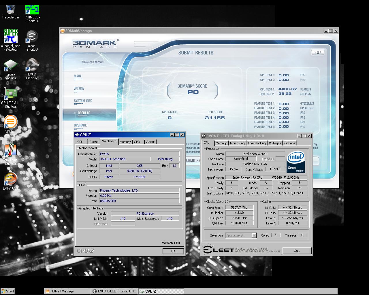Screen dimensions: 369x295
Task: Expand the Processor #1 selection dropdown
Action: (254, 236)
